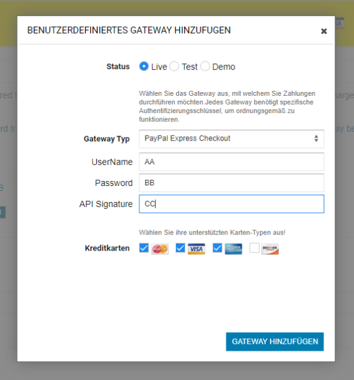Image resolution: width=354 pixels, height=380 pixels.
Task: Uncheck the American Express checkbox
Action: (x=217, y=248)
